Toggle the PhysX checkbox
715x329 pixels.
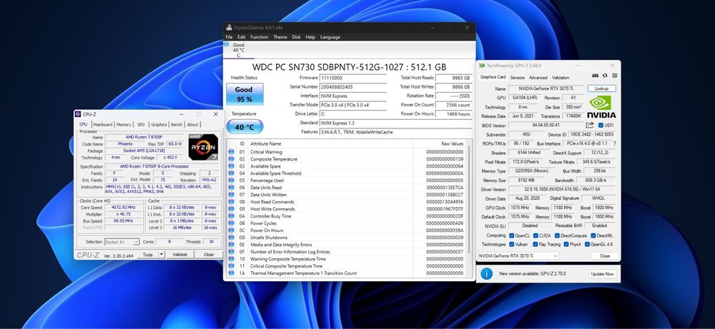click(566, 244)
